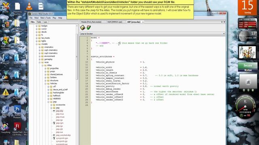Screen dimensions: 259x145
Task: Click the London weather gadget
Action: click(x=247, y=36)
